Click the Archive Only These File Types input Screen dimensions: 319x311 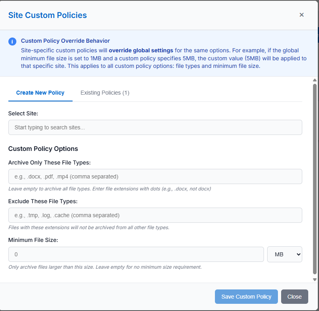155,176
